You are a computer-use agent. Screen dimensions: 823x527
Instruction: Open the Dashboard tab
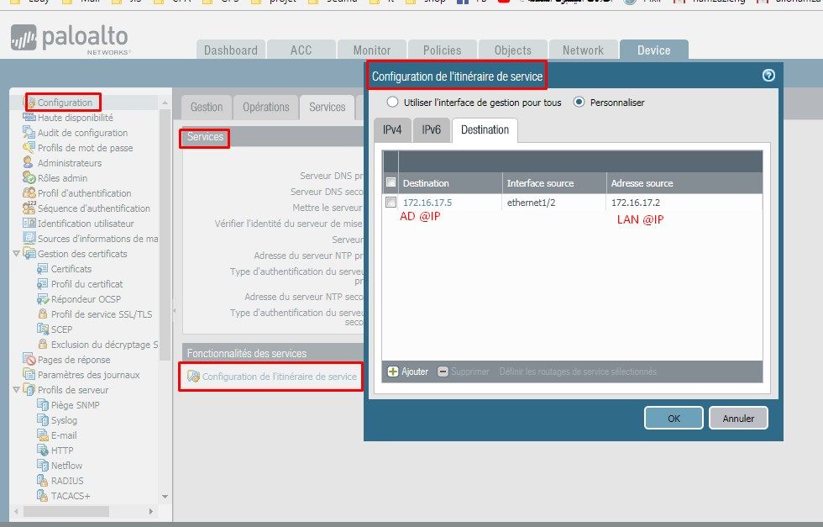[x=231, y=50]
